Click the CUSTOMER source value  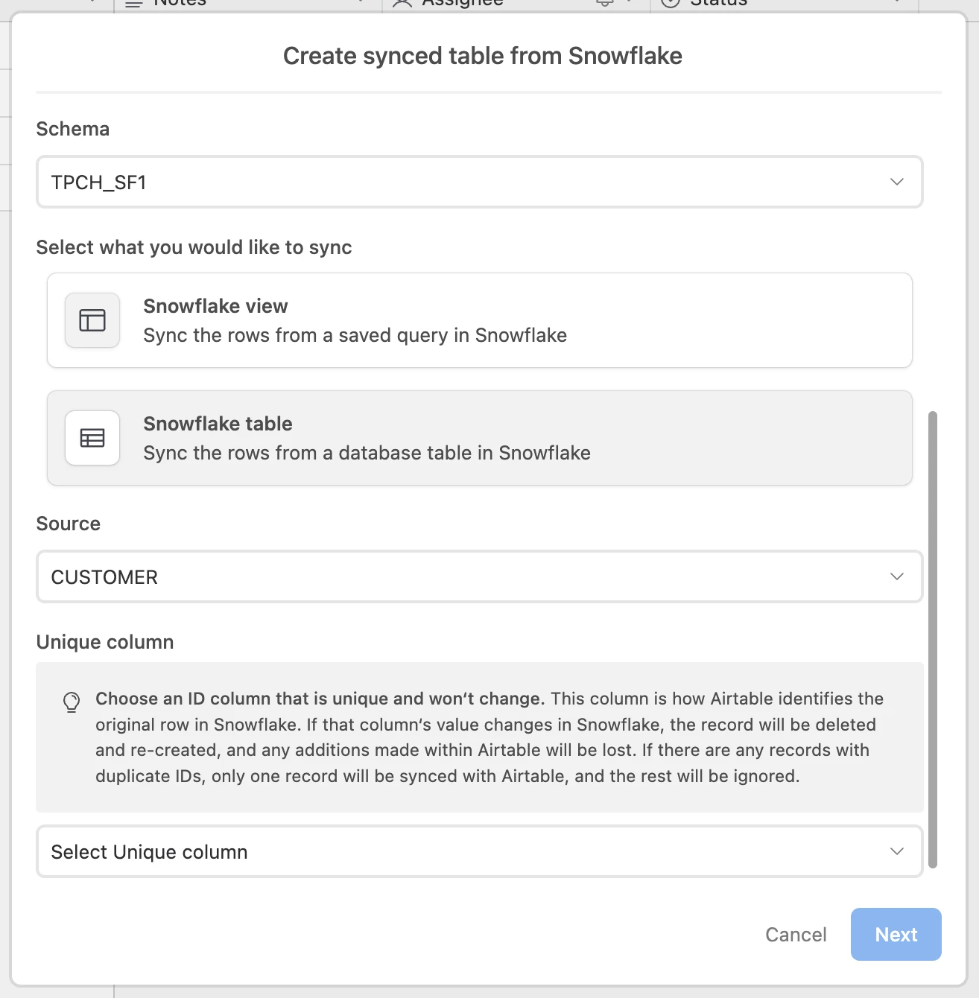tap(104, 577)
